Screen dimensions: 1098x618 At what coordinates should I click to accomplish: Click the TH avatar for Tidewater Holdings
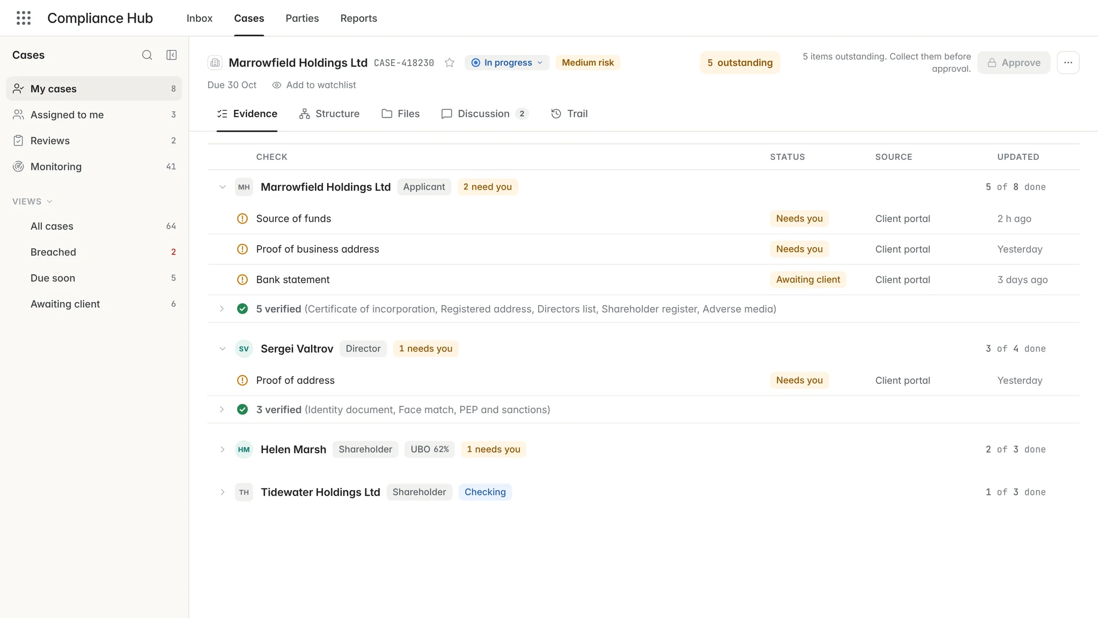(244, 492)
